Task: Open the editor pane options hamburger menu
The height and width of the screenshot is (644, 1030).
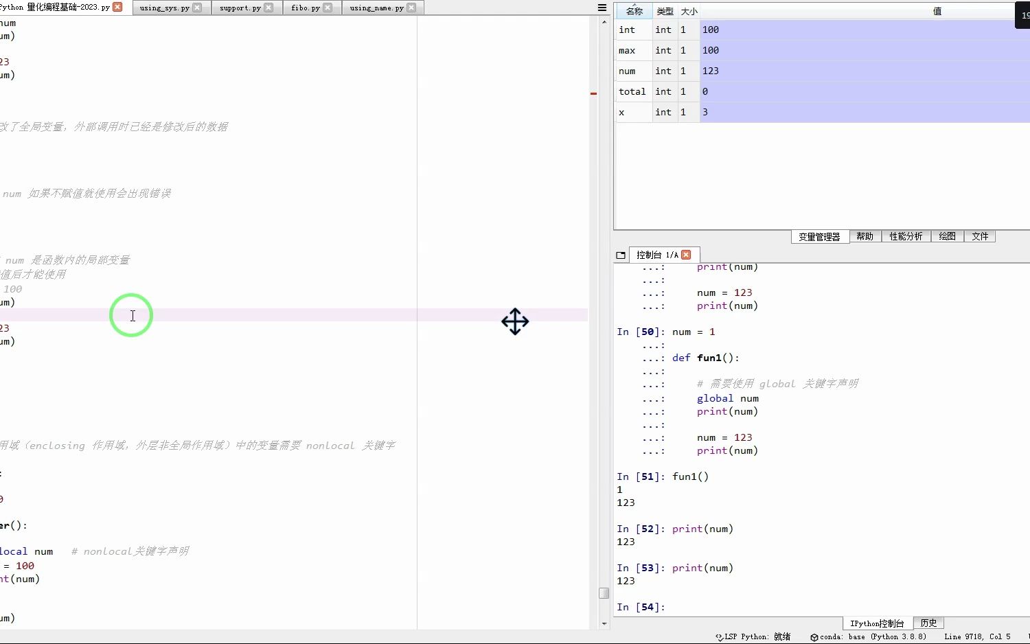Action: [x=602, y=8]
